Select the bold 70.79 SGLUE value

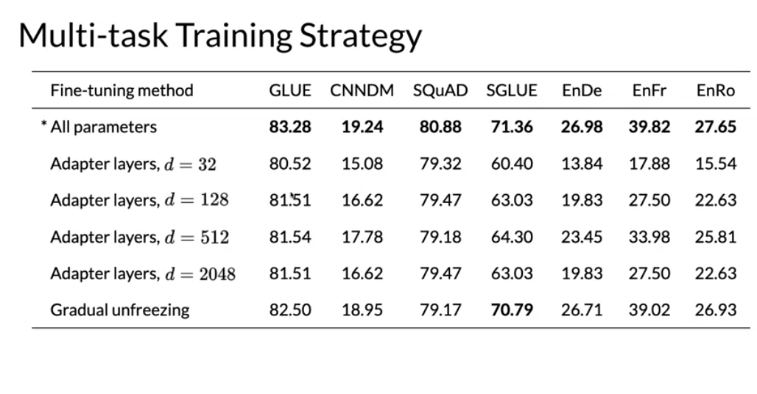[512, 310]
